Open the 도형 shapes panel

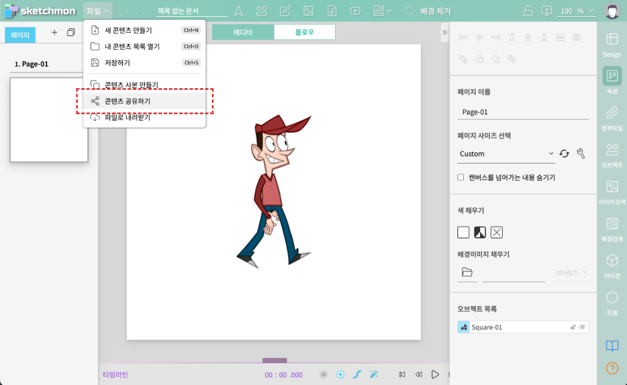pyautogui.click(x=612, y=303)
